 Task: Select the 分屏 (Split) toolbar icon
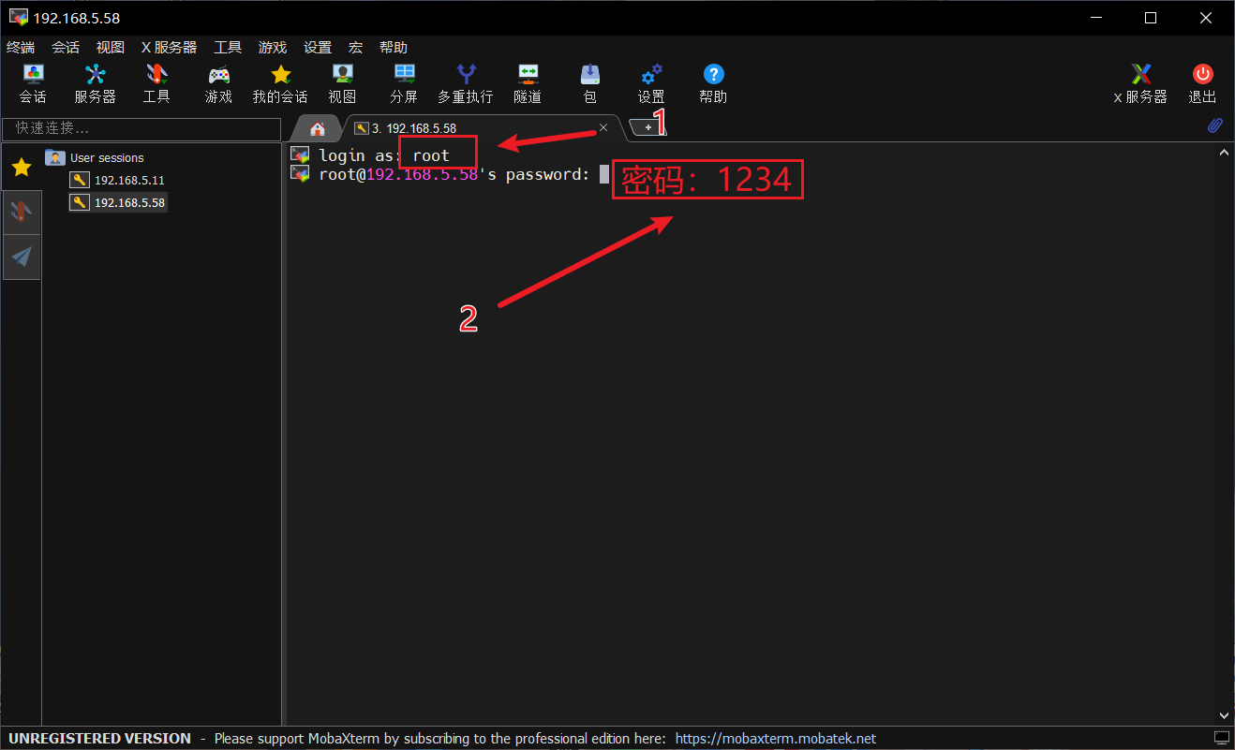(404, 83)
